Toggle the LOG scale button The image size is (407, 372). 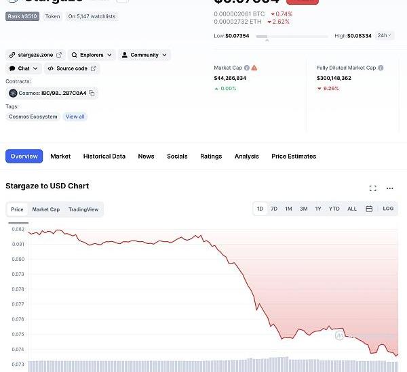tap(388, 209)
